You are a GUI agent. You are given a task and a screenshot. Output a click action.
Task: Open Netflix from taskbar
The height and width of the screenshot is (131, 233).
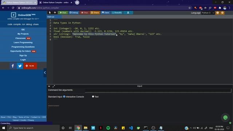[x=100, y=128]
